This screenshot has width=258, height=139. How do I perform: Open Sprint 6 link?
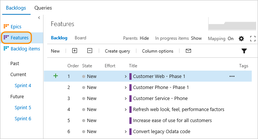click(x=23, y=119)
